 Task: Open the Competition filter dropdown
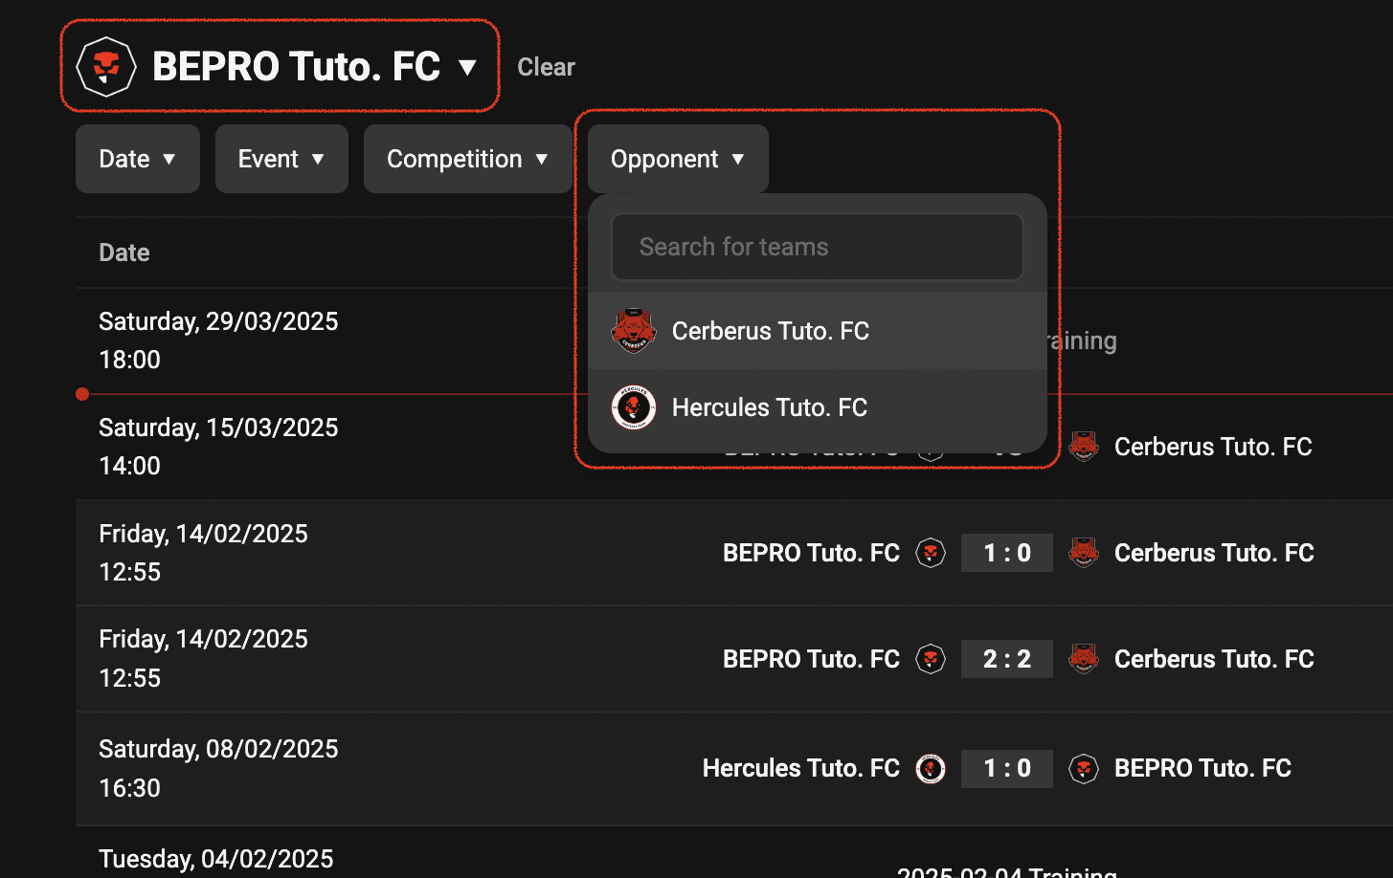pos(467,159)
